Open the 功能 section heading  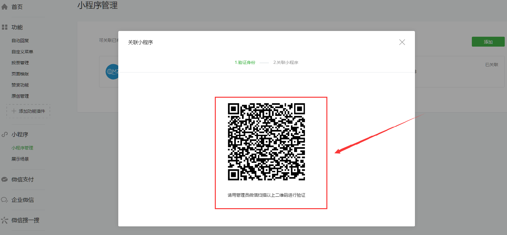coord(17,27)
